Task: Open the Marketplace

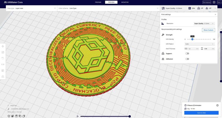Action: coord(207,2)
